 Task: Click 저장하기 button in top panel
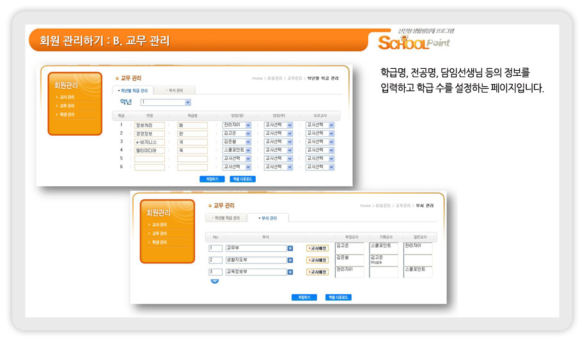tap(212, 179)
